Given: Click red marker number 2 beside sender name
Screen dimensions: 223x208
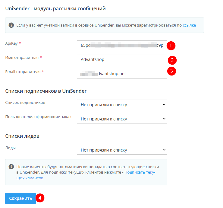Looking at the screenshot, I should tap(172, 60).
